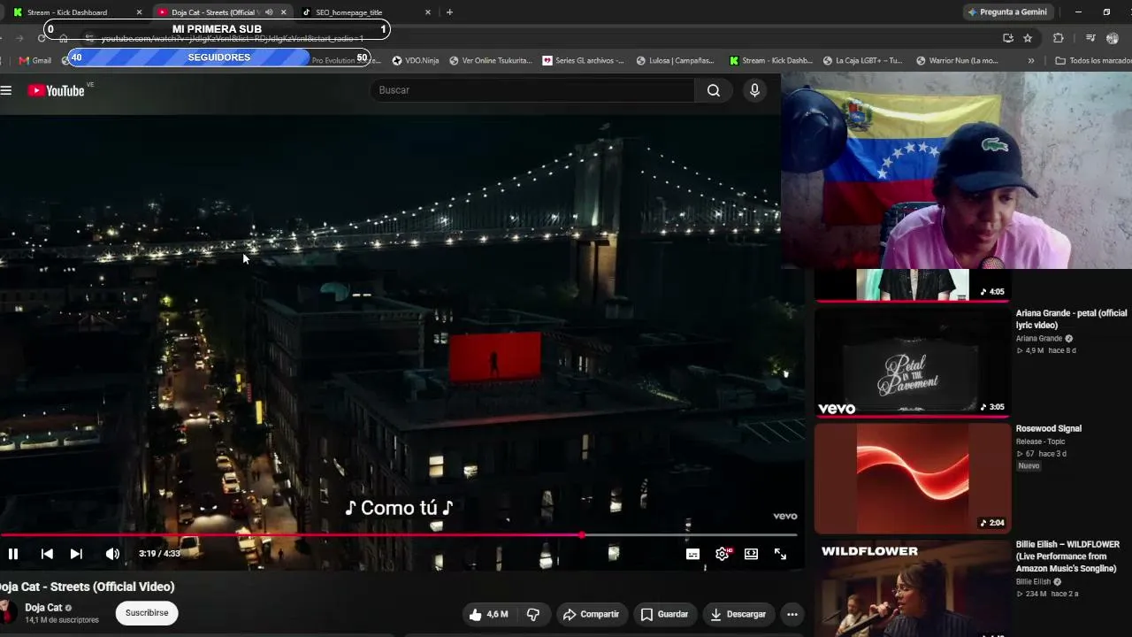Open the Series GL archivos bookmark

click(x=584, y=61)
